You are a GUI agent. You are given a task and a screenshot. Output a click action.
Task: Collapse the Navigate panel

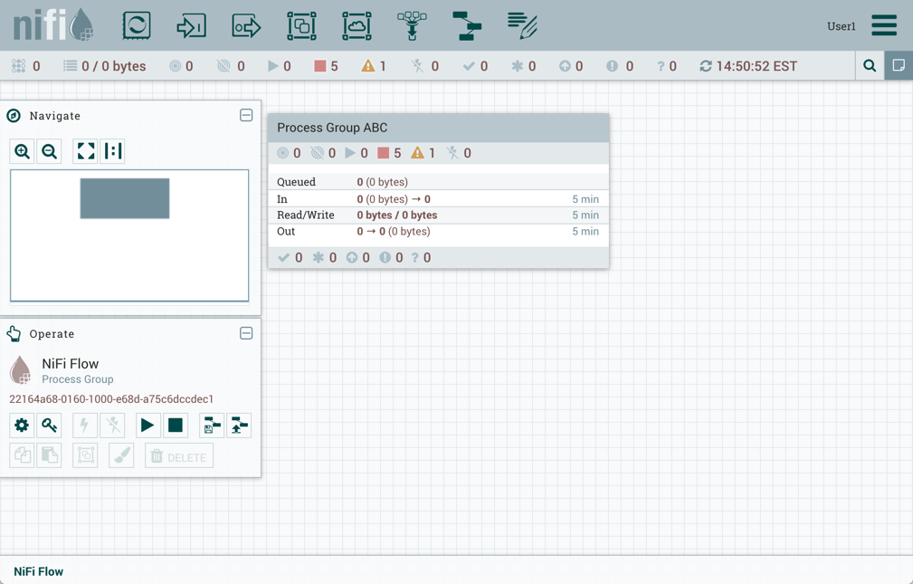pos(246,116)
